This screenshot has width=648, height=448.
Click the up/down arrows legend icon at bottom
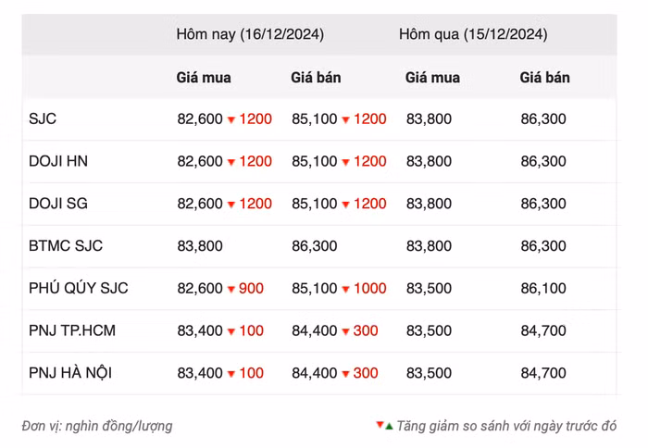click(x=384, y=426)
